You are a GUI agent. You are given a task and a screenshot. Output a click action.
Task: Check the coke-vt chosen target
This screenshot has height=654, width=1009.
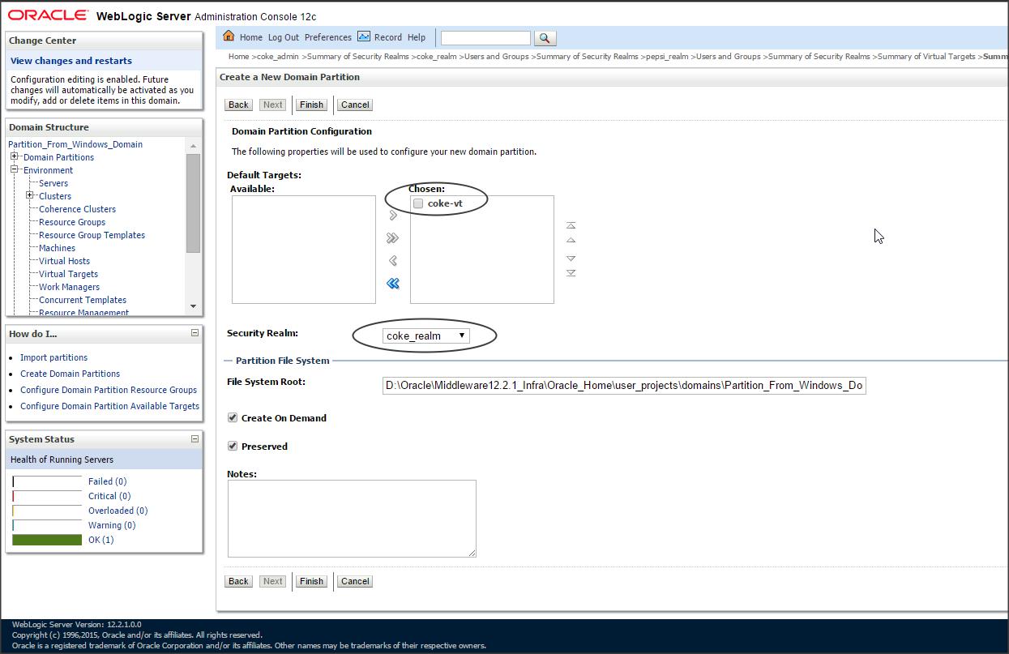pos(418,204)
